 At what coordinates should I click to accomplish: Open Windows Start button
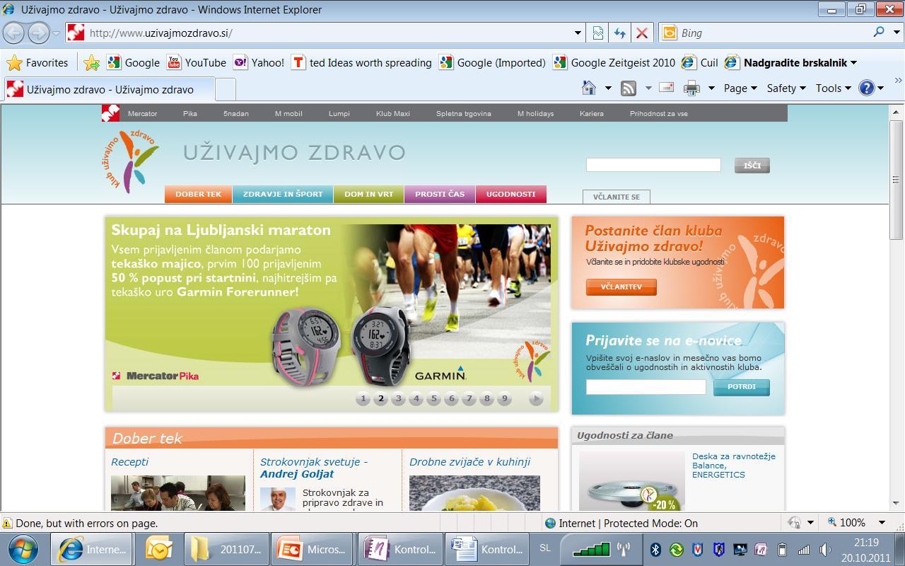tap(23, 549)
